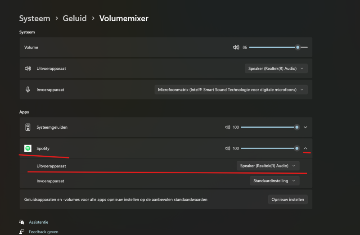Click the Feedback geven icon

point(22,232)
